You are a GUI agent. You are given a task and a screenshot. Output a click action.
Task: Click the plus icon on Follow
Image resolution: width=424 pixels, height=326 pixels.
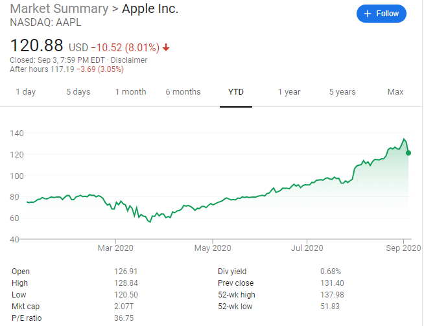coord(368,14)
